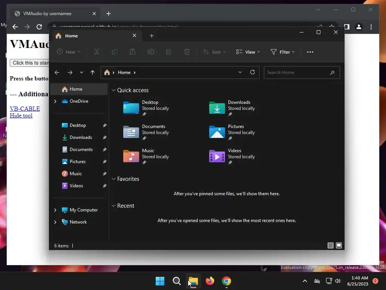Open the Sort dropdown menu
The width and height of the screenshot is (386, 290).
(214, 52)
